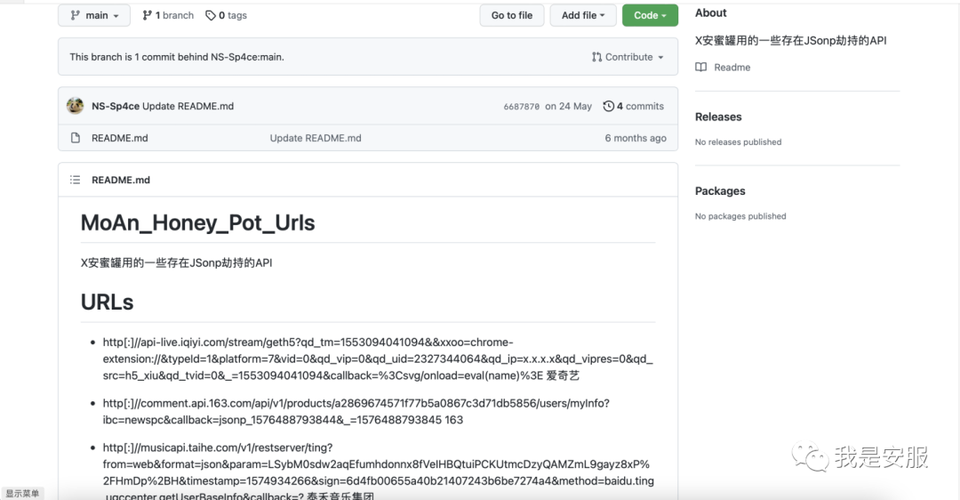960x500 pixels.
Task: Open the Releases heading link
Action: point(718,117)
